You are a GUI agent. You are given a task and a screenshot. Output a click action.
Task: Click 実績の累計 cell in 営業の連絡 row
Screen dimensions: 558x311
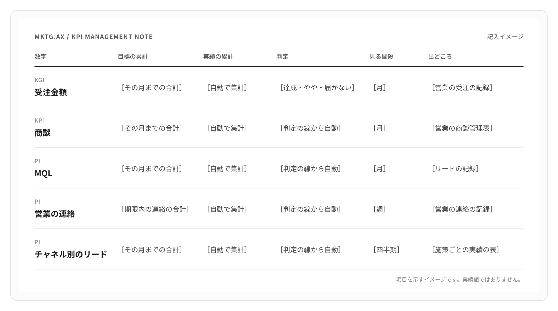(x=227, y=209)
